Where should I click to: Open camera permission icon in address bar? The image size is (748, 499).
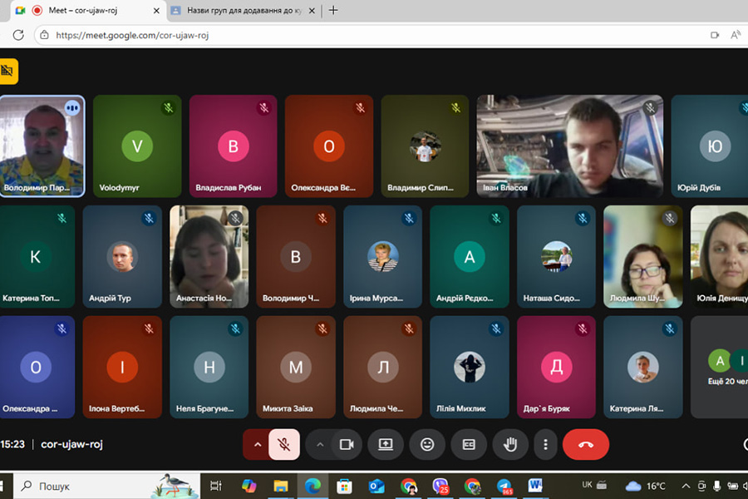tap(715, 35)
